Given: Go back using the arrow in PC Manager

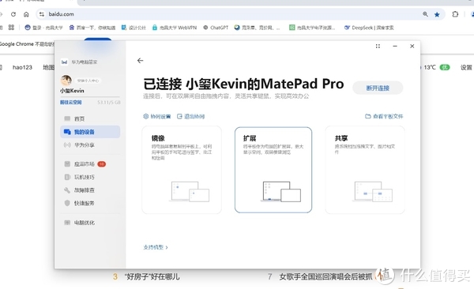Looking at the screenshot, I should [x=140, y=61].
